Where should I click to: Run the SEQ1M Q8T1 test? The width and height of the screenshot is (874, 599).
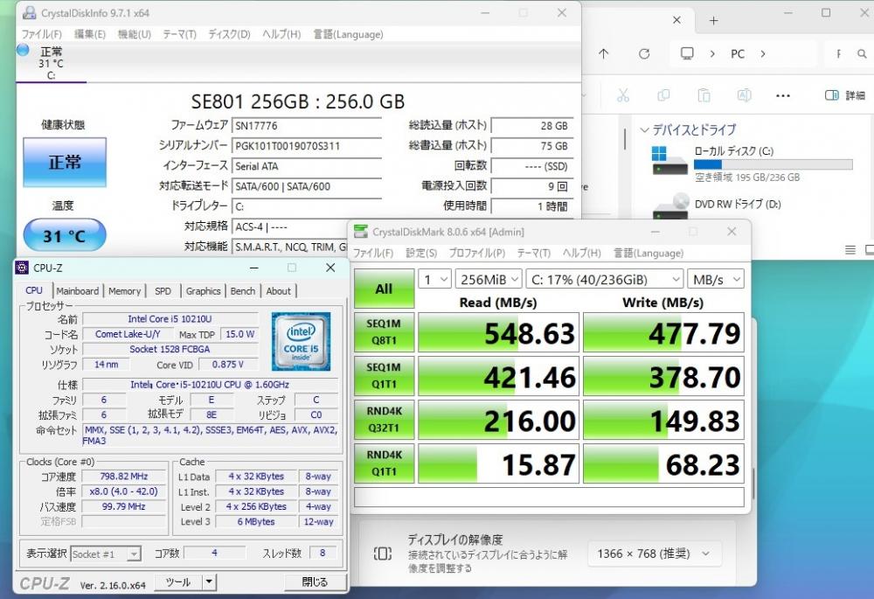[x=384, y=331]
